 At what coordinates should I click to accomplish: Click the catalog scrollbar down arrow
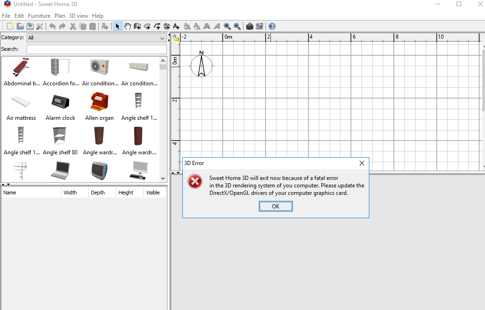(x=163, y=179)
